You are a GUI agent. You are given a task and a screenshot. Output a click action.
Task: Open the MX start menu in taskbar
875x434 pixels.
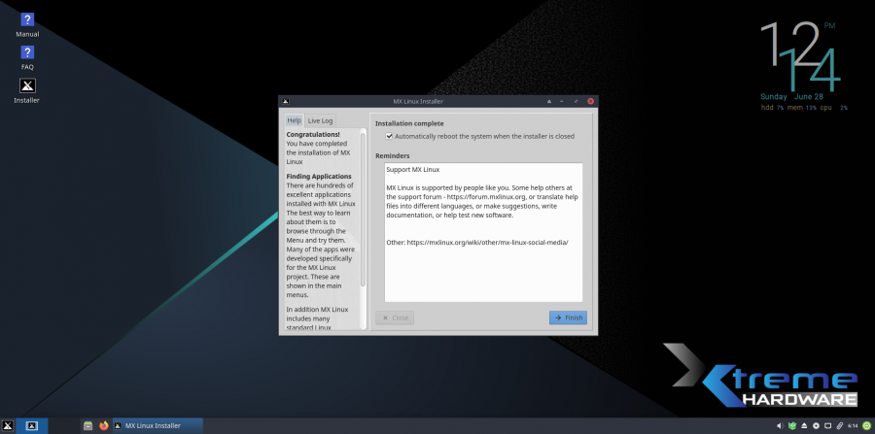pyautogui.click(x=8, y=425)
